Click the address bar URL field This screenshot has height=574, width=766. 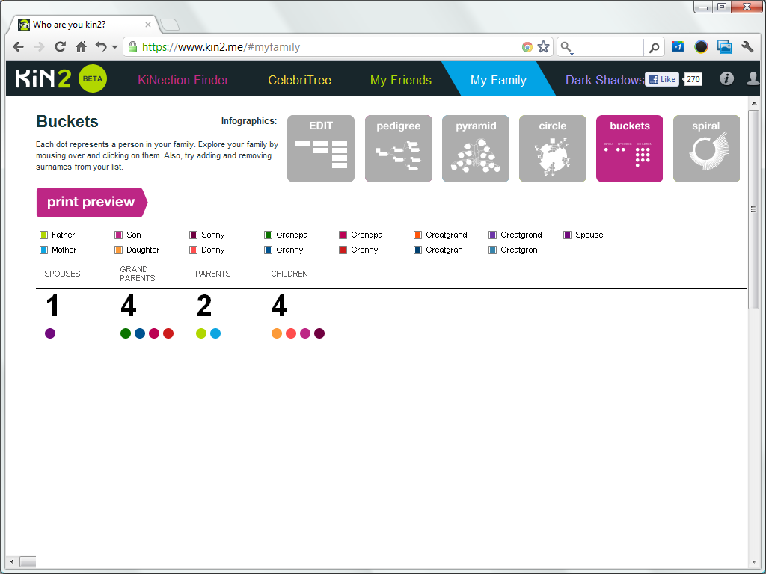coord(329,47)
